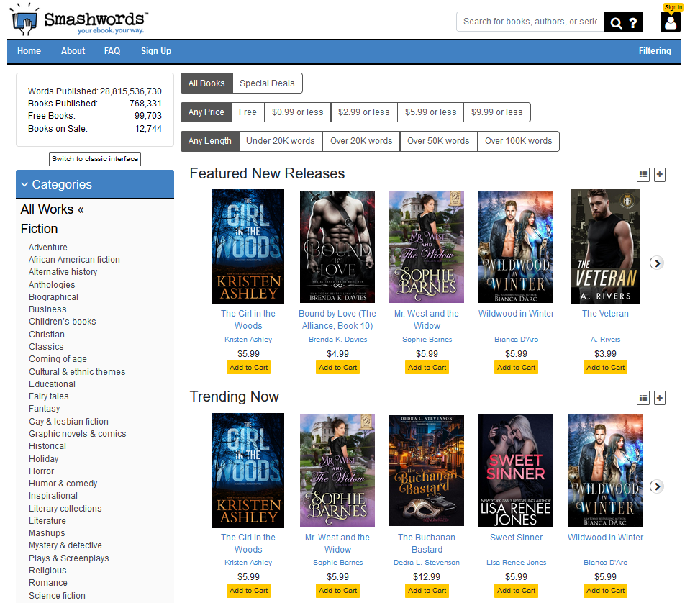690x603 pixels.
Task: Select the Sign Up menu item
Action: (155, 51)
